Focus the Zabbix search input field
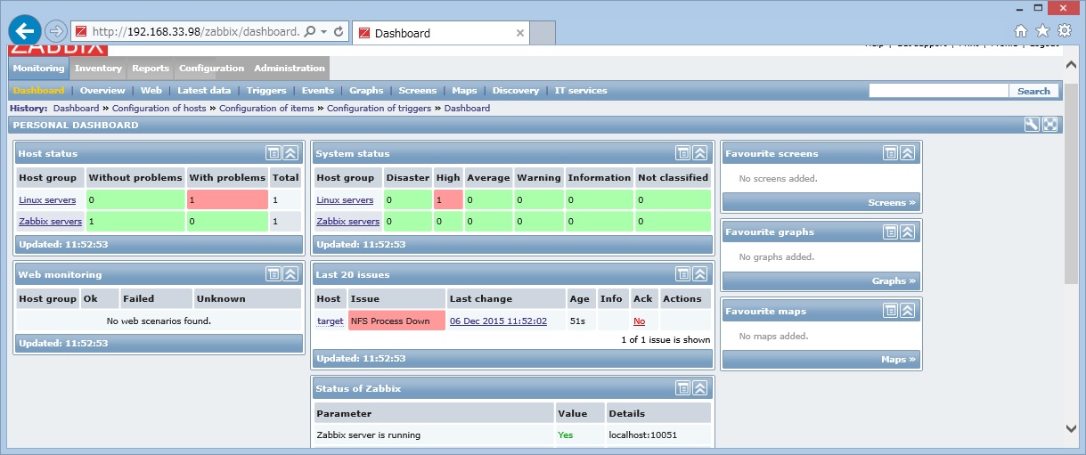 coord(939,91)
